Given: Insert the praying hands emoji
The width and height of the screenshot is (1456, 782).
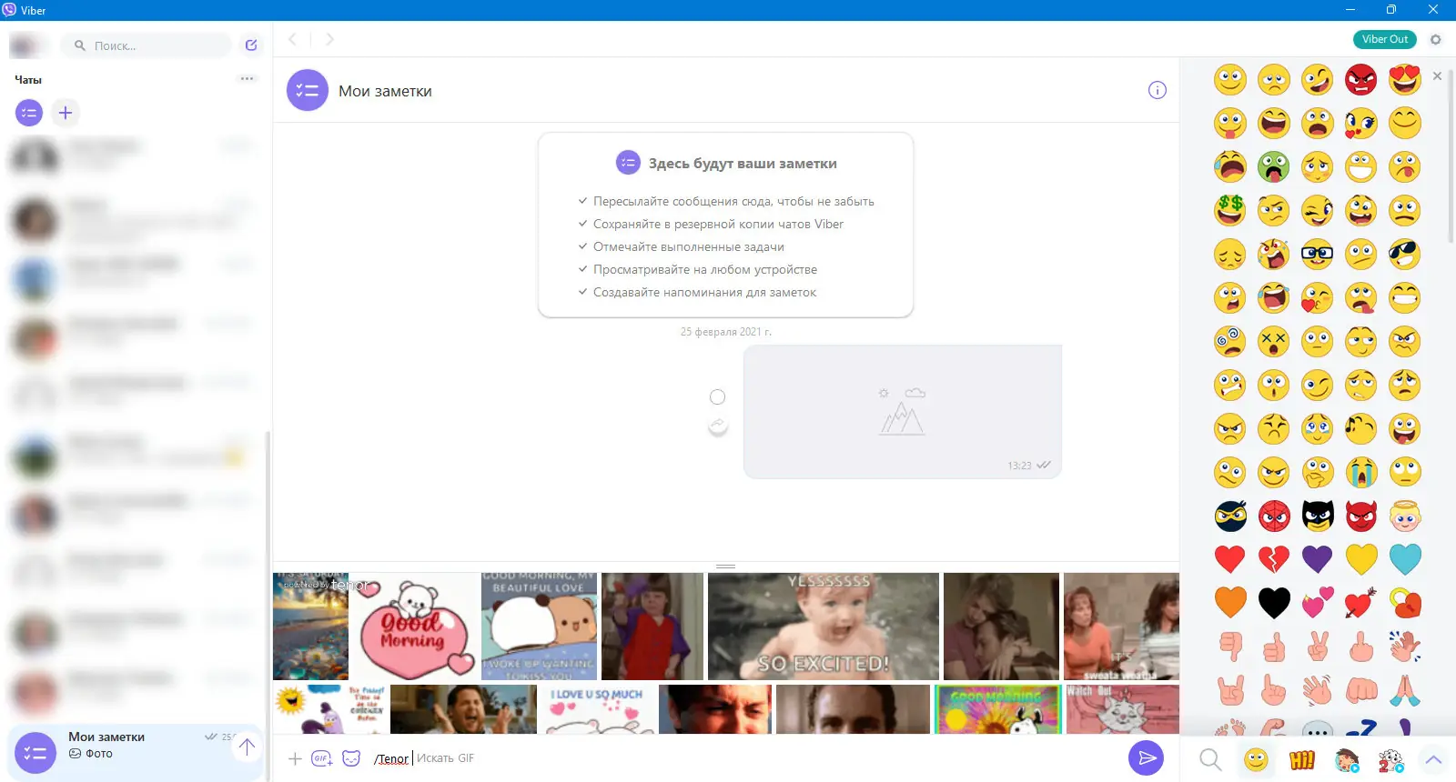Looking at the screenshot, I should (x=1405, y=690).
